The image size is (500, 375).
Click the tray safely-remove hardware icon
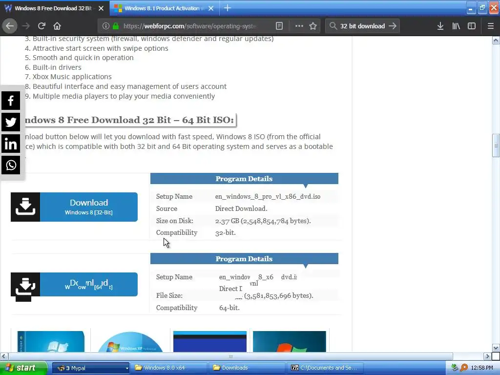(455, 368)
